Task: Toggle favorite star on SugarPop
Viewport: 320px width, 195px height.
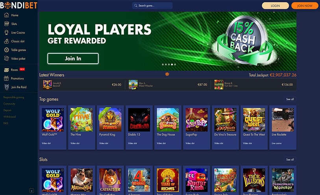Action: coord(206,110)
